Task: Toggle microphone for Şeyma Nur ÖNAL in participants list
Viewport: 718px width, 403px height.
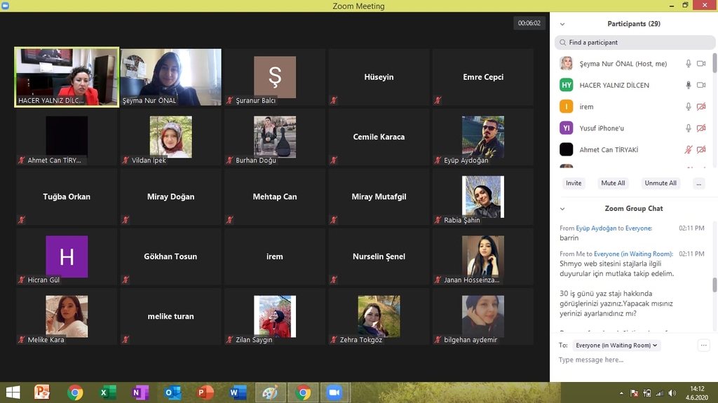Action: (x=689, y=64)
